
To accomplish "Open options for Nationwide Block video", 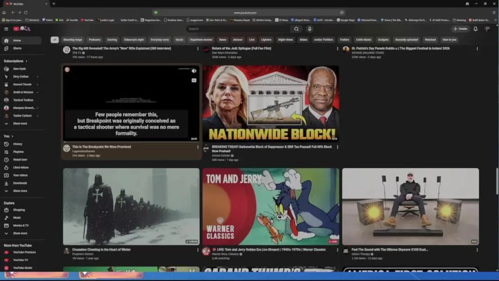I will coord(337,147).
